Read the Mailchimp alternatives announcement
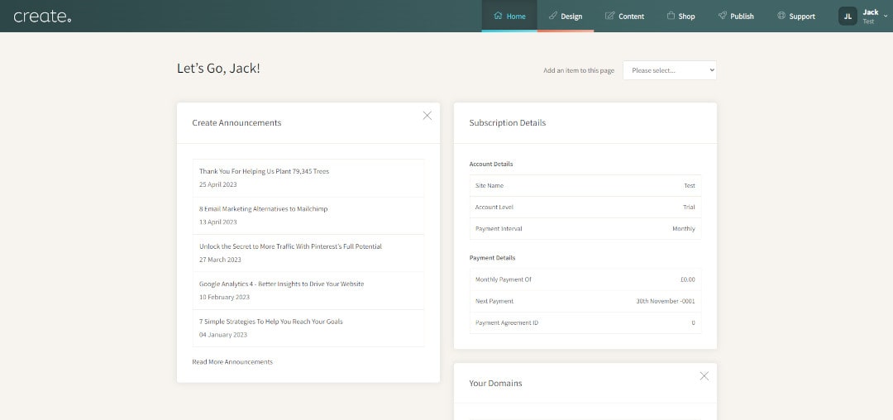Image resolution: width=893 pixels, height=420 pixels. point(308,216)
